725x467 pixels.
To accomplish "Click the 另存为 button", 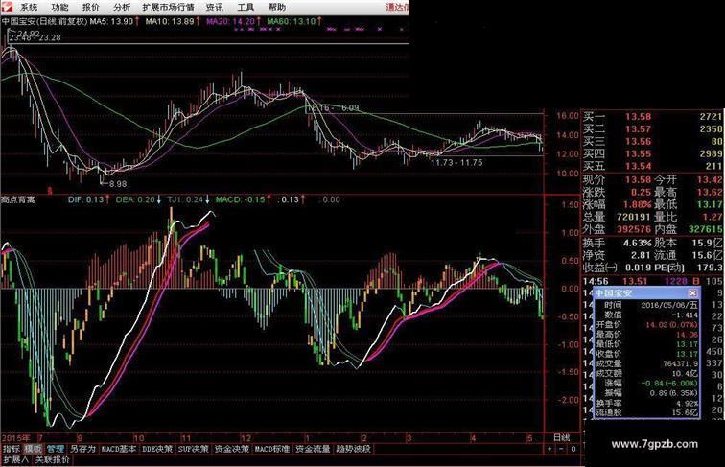I will pos(82,449).
